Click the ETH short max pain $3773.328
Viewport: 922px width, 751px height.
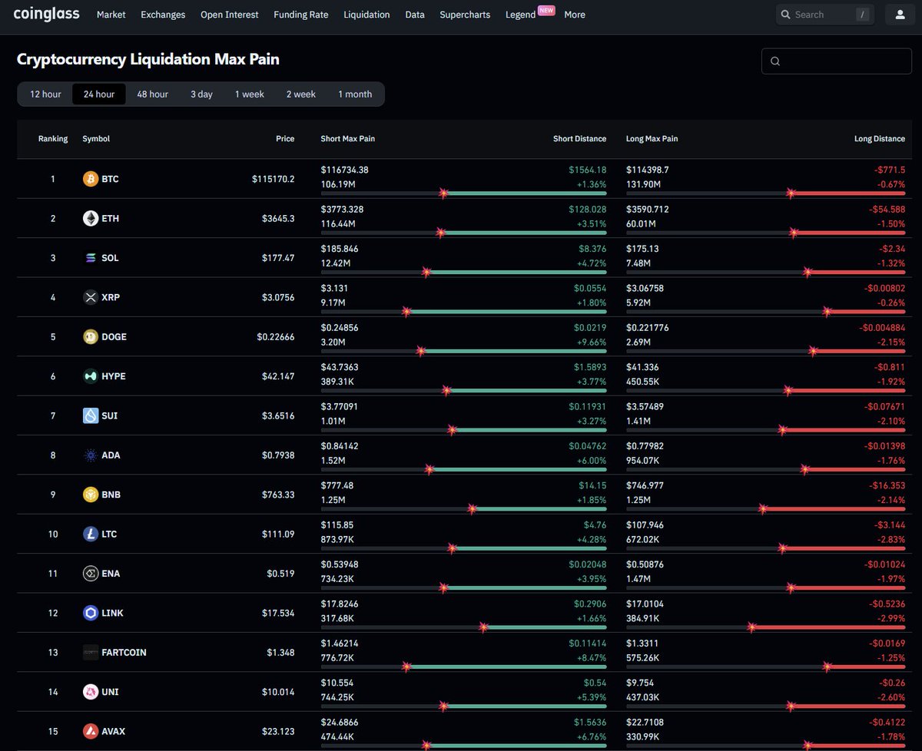tap(342, 210)
